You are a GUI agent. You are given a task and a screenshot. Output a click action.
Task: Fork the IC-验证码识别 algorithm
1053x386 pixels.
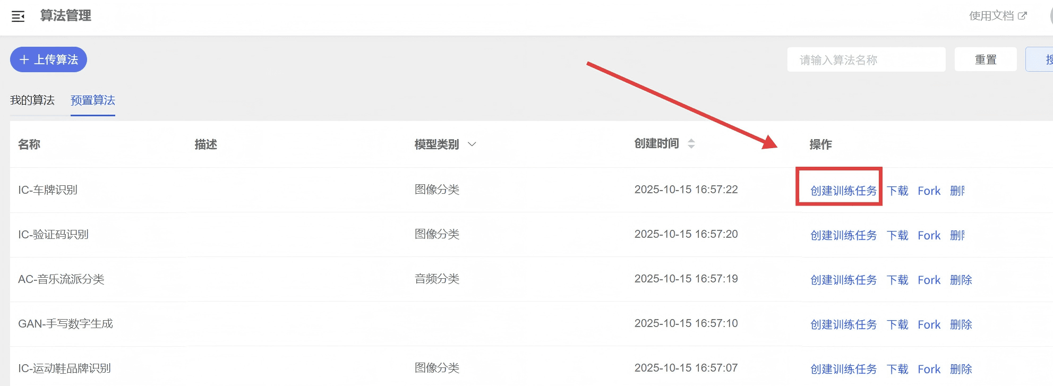(x=929, y=235)
